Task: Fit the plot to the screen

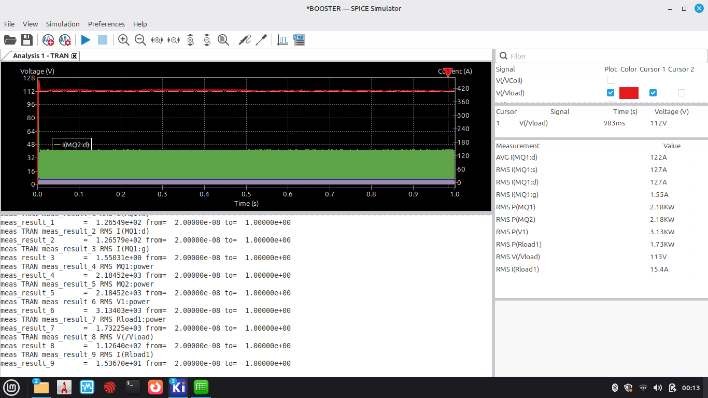Action: [223, 40]
